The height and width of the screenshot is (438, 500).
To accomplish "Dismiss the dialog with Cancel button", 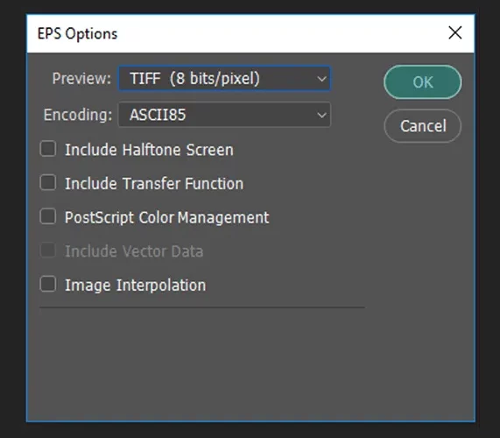I will point(423,125).
